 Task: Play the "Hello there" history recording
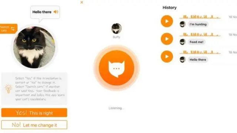click(x=167, y=57)
